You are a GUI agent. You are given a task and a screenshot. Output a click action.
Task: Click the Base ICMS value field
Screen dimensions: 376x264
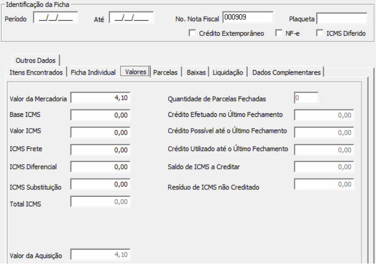click(101, 115)
